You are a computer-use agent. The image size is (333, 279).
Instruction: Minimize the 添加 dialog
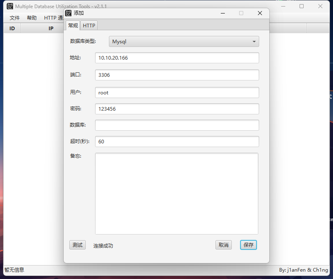pos(223,13)
